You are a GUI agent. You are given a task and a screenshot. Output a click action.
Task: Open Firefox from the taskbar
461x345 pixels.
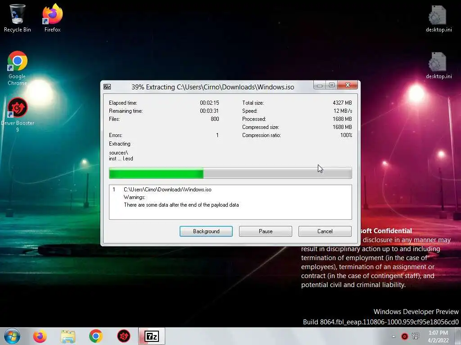point(40,336)
